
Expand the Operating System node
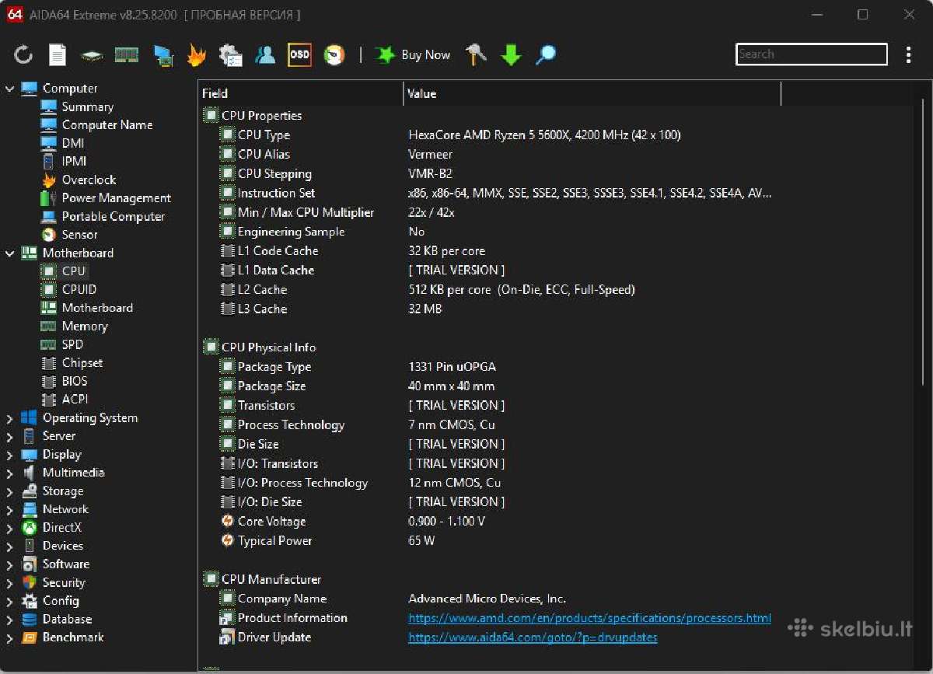pyautogui.click(x=9, y=418)
